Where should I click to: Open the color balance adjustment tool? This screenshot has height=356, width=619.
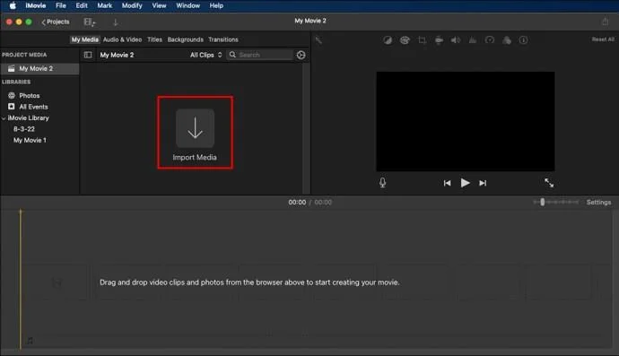pyautogui.click(x=388, y=39)
